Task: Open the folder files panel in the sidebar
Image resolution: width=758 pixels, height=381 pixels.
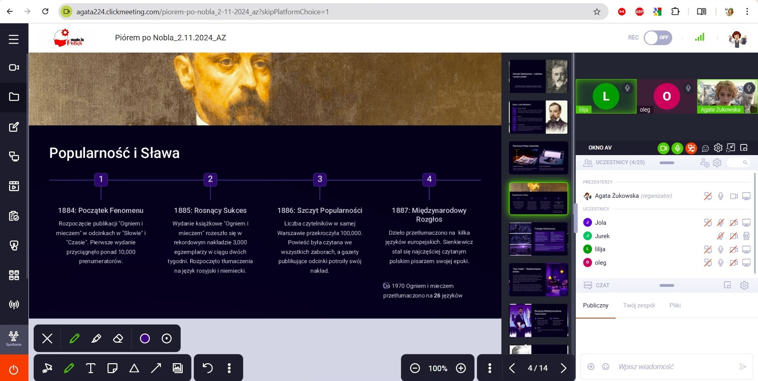Action: [x=14, y=97]
